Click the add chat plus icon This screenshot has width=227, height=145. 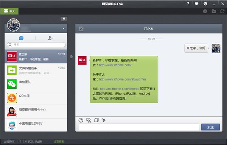pos(205,11)
